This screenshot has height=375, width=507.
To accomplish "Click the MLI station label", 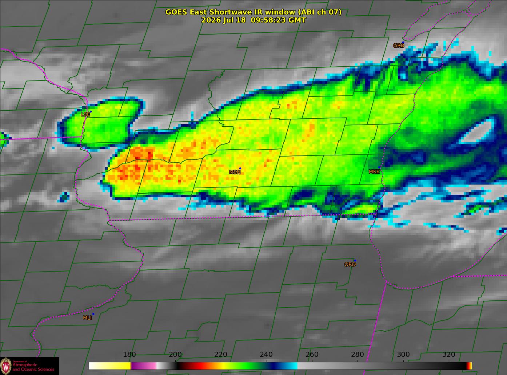I will pos(87,318).
